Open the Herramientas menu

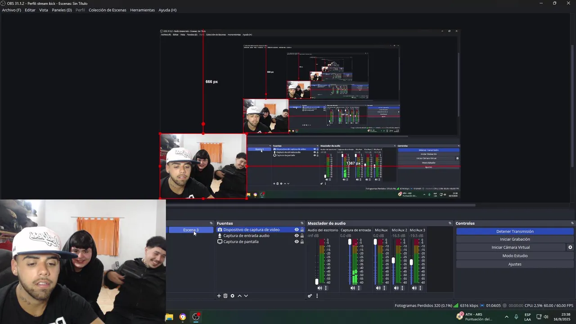coord(142,10)
